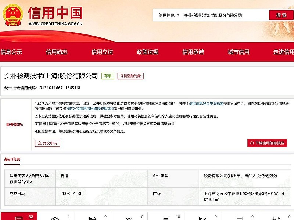Select the red bottom tab showing 32
Viewport: 294px width, 220px height.
point(19,216)
